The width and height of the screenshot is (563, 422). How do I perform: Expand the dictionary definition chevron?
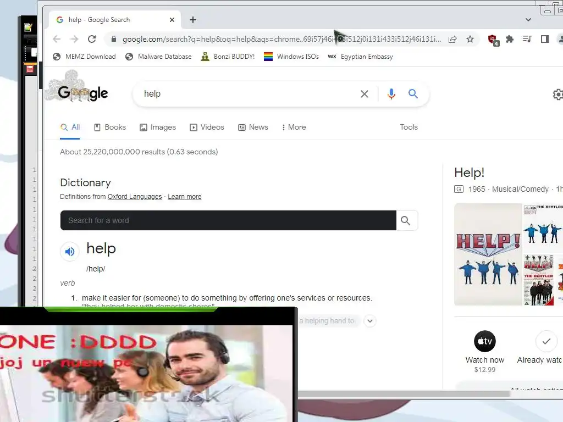(x=370, y=321)
